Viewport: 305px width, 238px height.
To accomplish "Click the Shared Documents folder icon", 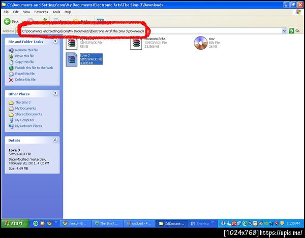I will tap(11, 115).
